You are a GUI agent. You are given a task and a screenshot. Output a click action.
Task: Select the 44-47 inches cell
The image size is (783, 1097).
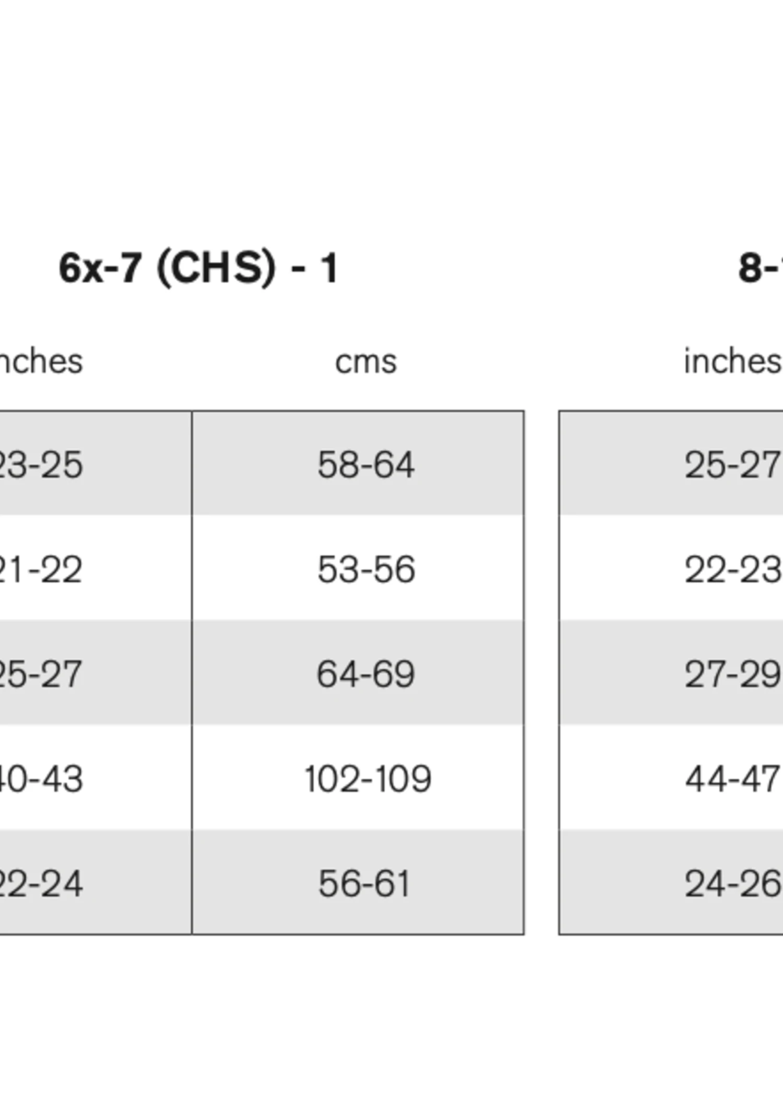click(x=732, y=778)
